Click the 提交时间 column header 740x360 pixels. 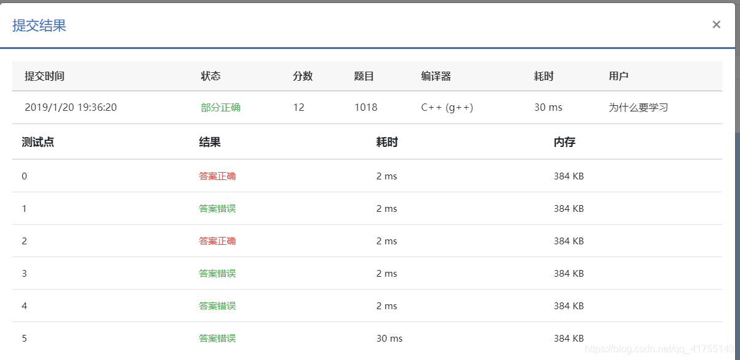tap(44, 77)
